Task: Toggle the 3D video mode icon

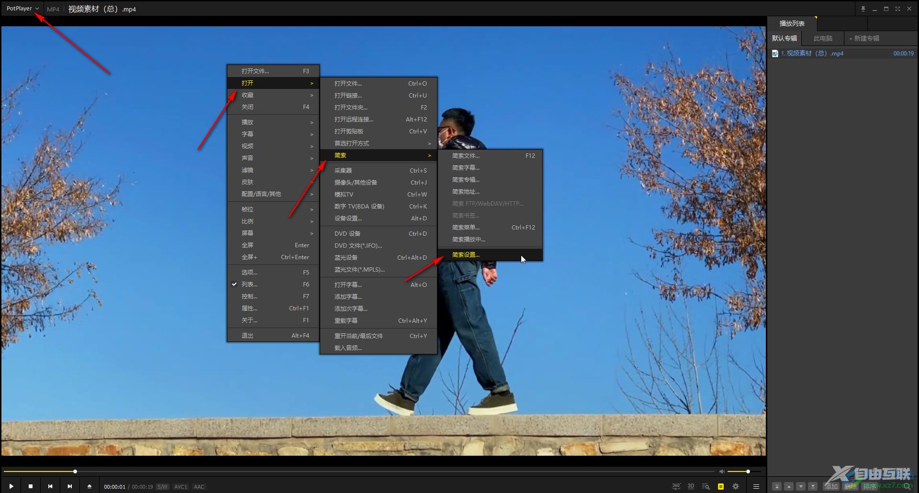Action: (691, 486)
